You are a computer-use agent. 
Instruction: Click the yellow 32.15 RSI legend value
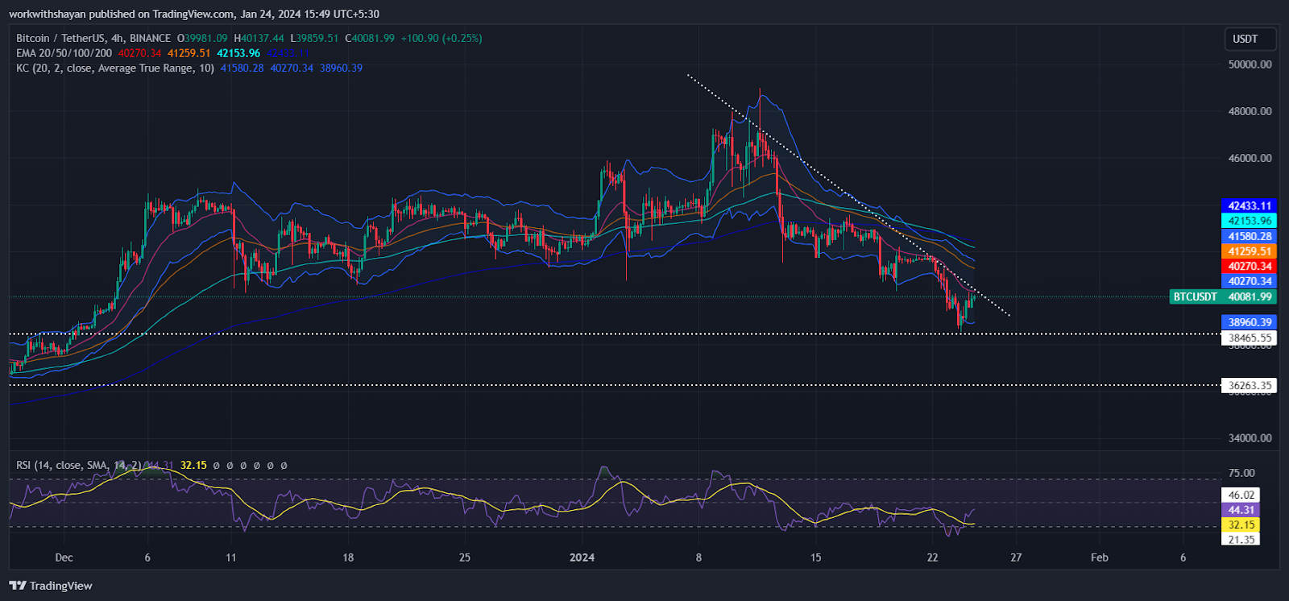tap(193, 465)
